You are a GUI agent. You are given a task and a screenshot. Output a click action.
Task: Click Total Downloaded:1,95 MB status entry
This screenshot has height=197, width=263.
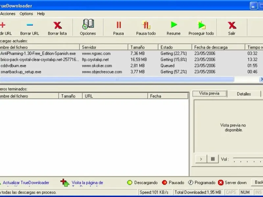pyautogui.click(x=198, y=192)
